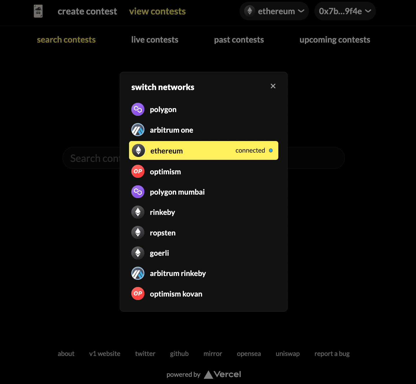The width and height of the screenshot is (416, 384).
Task: Click the polygon network icon
Action: click(x=138, y=109)
